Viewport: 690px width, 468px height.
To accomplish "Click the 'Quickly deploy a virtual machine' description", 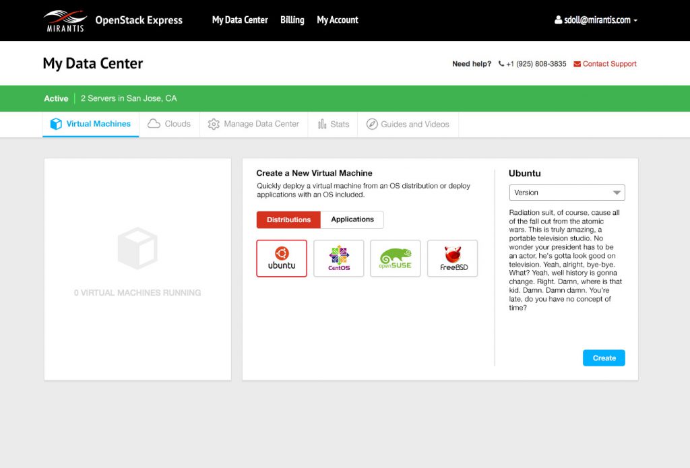I will point(363,190).
